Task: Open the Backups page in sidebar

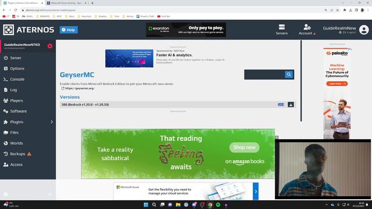Action: click(17, 154)
